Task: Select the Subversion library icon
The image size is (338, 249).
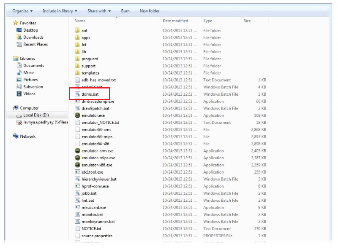Action: pyautogui.click(x=19, y=87)
